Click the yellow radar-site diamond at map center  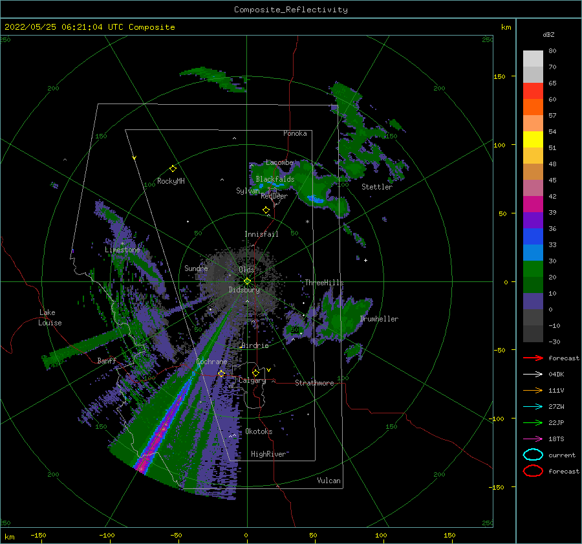tap(247, 281)
